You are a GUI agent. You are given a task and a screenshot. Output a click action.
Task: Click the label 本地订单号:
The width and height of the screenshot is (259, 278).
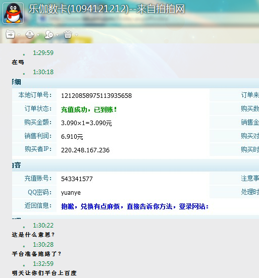pos(35,95)
